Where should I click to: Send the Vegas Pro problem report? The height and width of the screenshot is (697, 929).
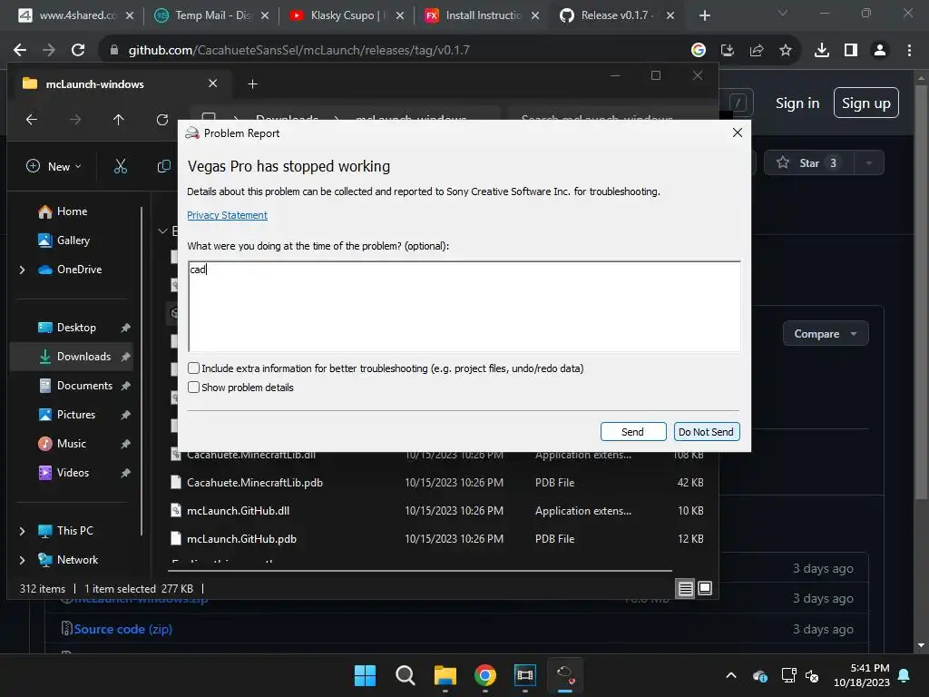click(x=632, y=431)
